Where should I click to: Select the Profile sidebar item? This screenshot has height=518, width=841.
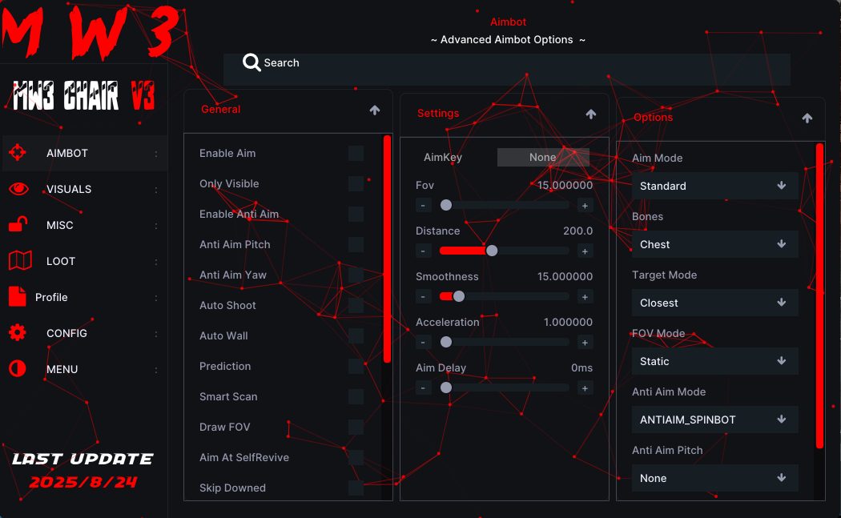(x=51, y=297)
